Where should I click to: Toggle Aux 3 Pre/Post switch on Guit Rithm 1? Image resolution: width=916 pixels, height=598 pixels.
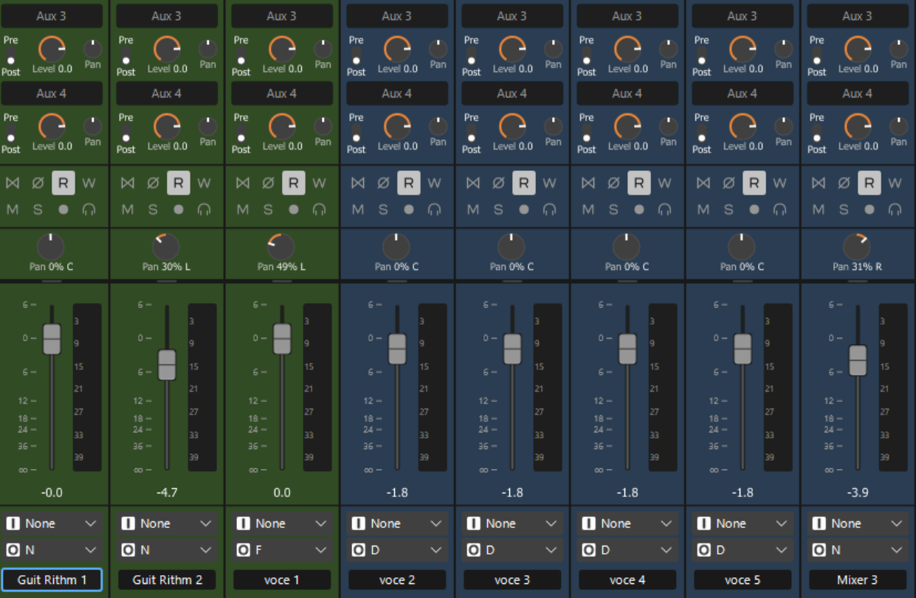11,60
